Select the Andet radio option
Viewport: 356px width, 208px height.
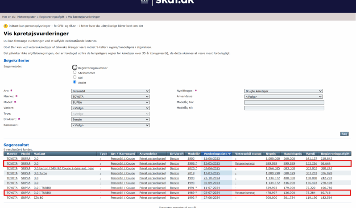(x=75, y=82)
